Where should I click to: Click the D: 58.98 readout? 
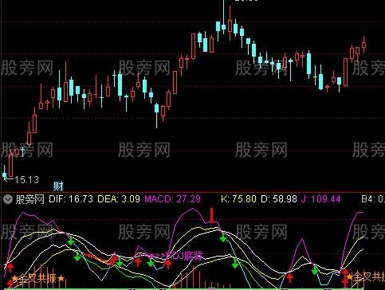click(x=279, y=199)
